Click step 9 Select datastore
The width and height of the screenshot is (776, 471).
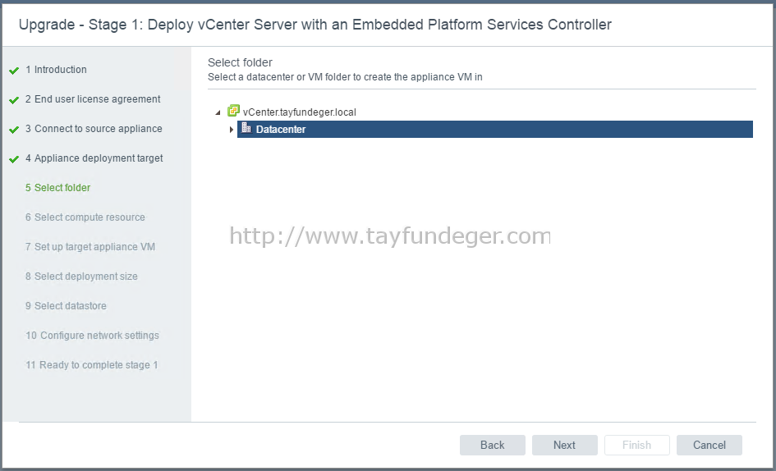tap(66, 306)
